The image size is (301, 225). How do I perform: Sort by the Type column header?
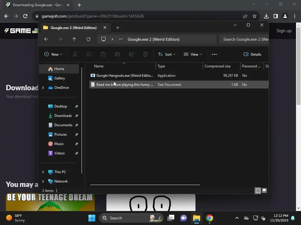(x=179, y=66)
